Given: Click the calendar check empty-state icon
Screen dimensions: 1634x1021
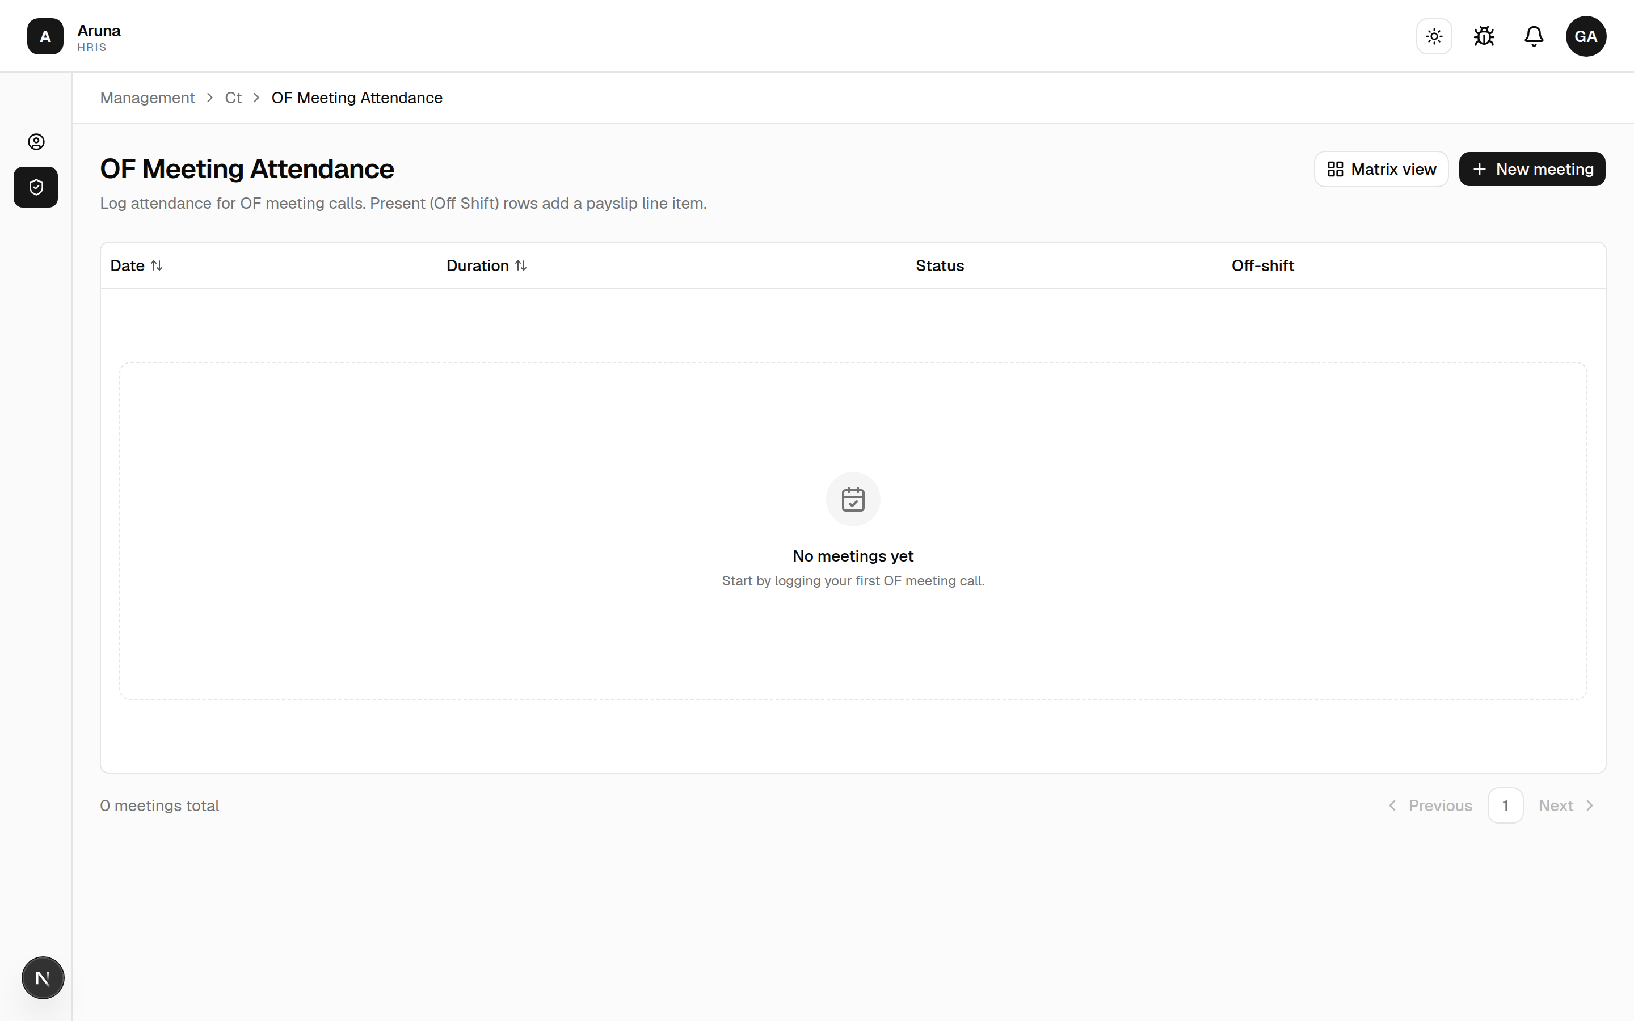Looking at the screenshot, I should pyautogui.click(x=853, y=499).
